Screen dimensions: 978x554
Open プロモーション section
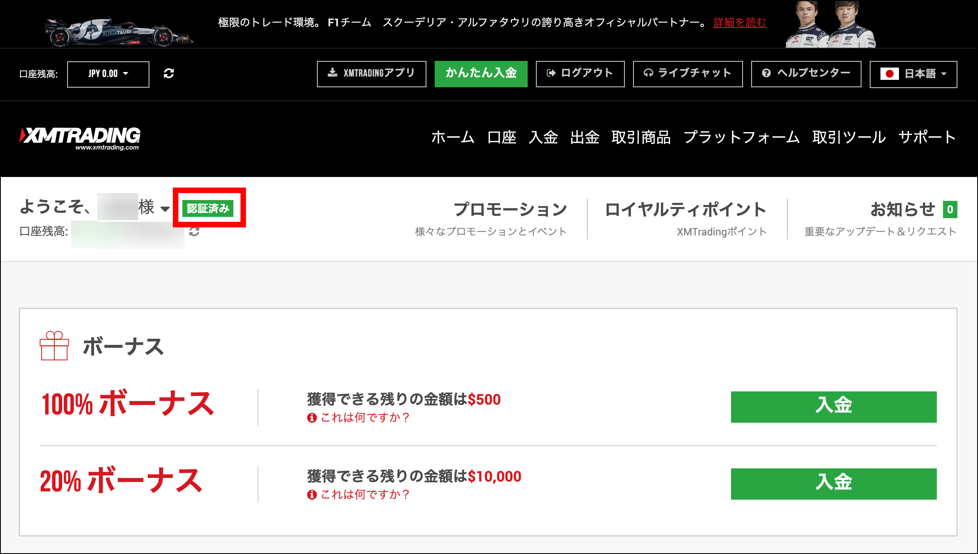click(x=510, y=209)
